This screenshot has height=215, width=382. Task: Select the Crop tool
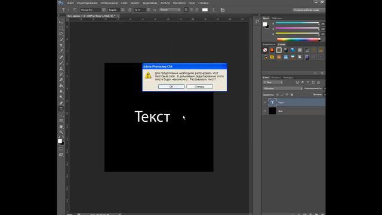tap(61, 45)
